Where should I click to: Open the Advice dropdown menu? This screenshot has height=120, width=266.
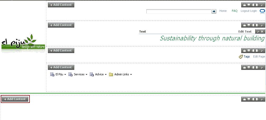(x=106, y=75)
